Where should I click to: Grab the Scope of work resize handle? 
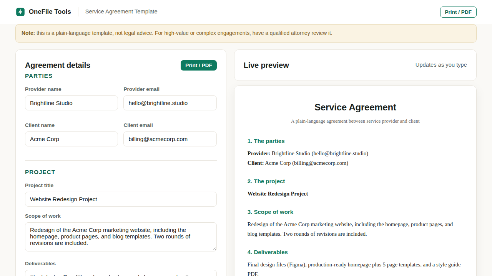click(x=214, y=249)
